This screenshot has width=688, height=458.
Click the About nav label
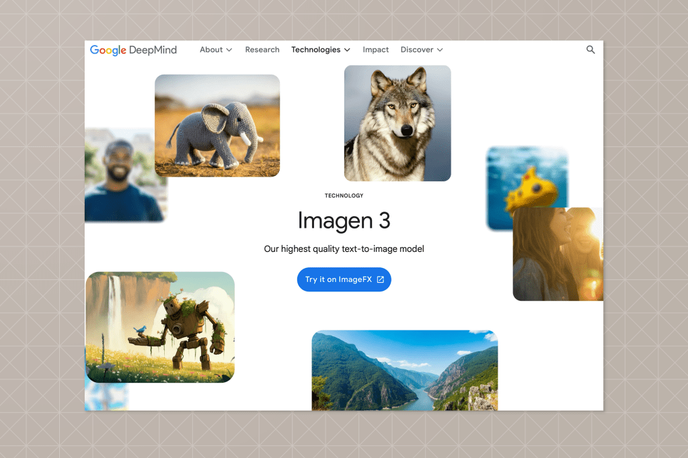[x=211, y=50]
